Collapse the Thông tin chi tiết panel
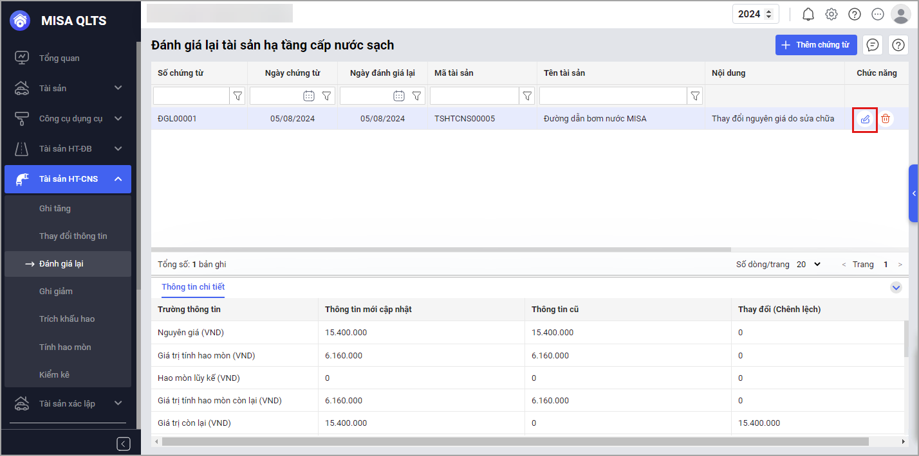The width and height of the screenshot is (919, 456). tap(896, 288)
